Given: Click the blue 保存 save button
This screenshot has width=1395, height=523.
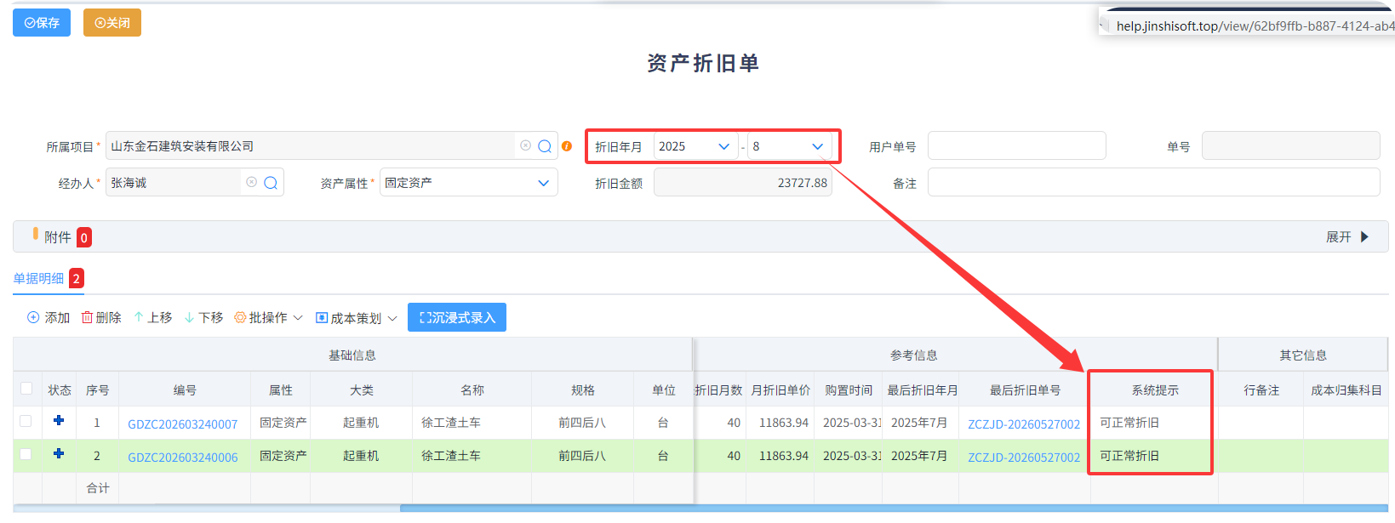Looking at the screenshot, I should click(42, 23).
